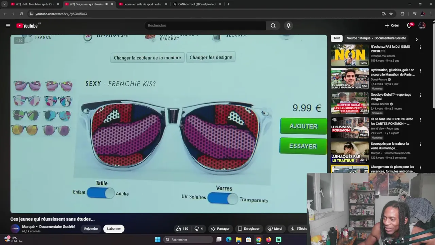This screenshot has height=245, width=435.
Task: Open options for Escroqués par le traiteur video
Action: (420, 144)
